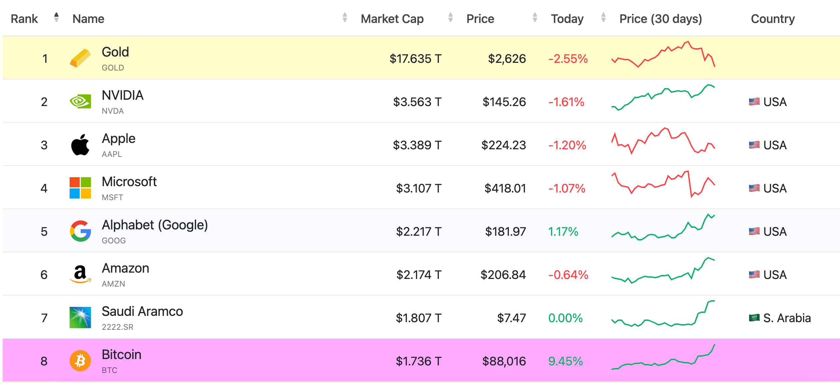Click NVIDIA 30-day price chart

point(663,97)
